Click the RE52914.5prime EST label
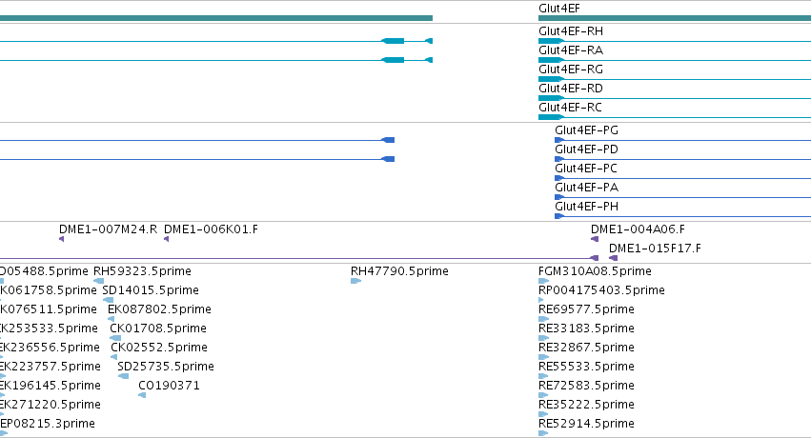This screenshot has width=811, height=438. (586, 425)
